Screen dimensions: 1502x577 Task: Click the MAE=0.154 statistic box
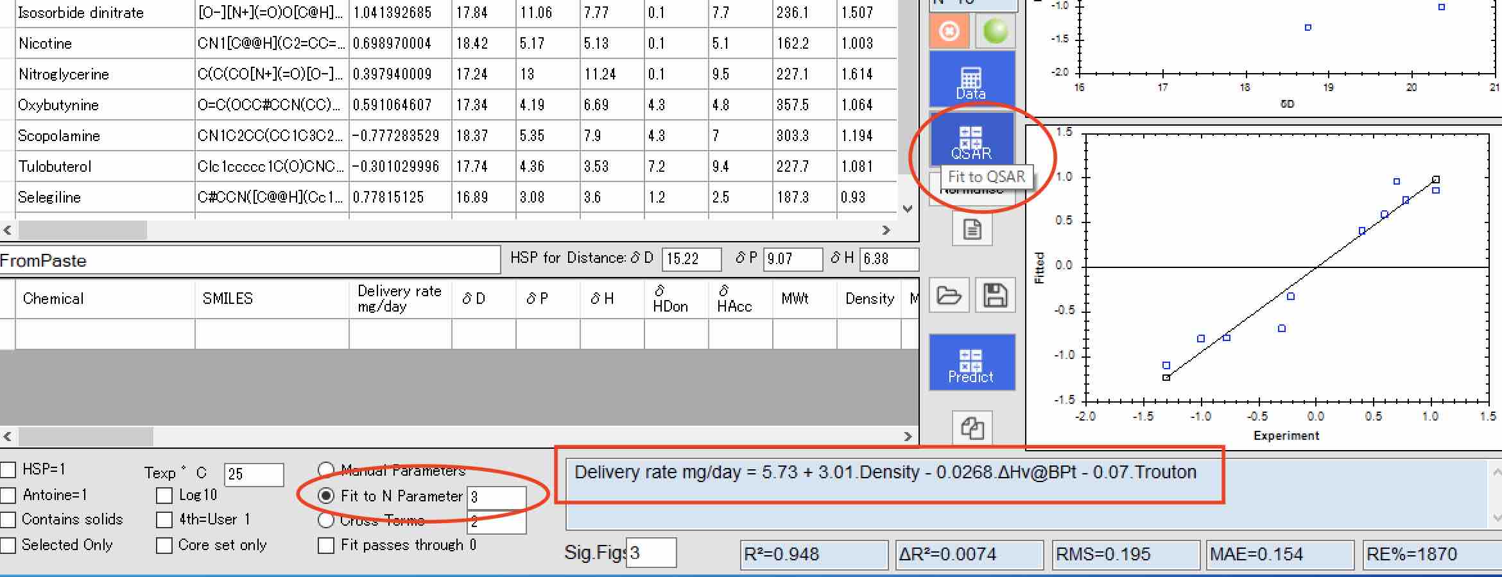coord(1281,554)
